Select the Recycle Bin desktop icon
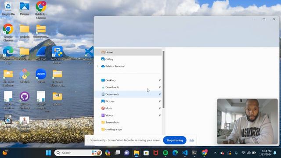The height and width of the screenshot is (158, 281). click(x=8, y=9)
